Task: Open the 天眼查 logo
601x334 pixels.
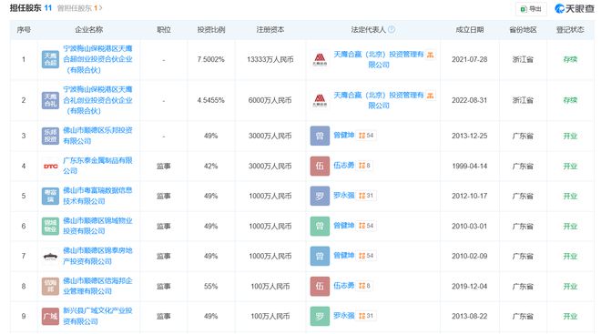Action: click(575, 8)
